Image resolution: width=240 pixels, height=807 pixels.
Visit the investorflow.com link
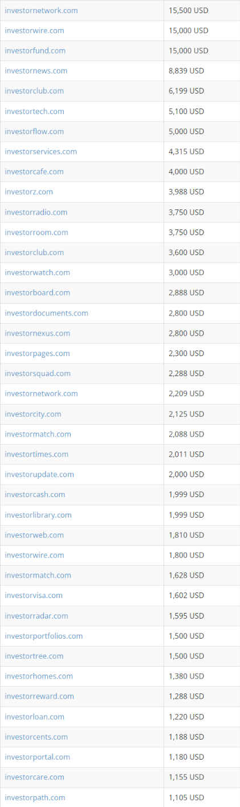pyautogui.click(x=34, y=131)
